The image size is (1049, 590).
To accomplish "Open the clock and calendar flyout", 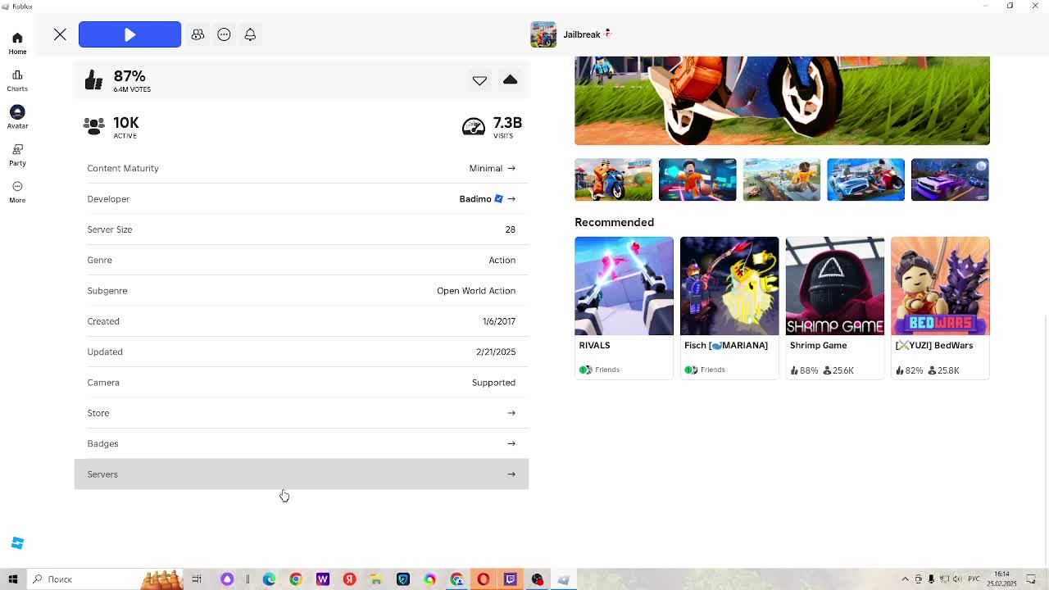I will click(x=1001, y=579).
